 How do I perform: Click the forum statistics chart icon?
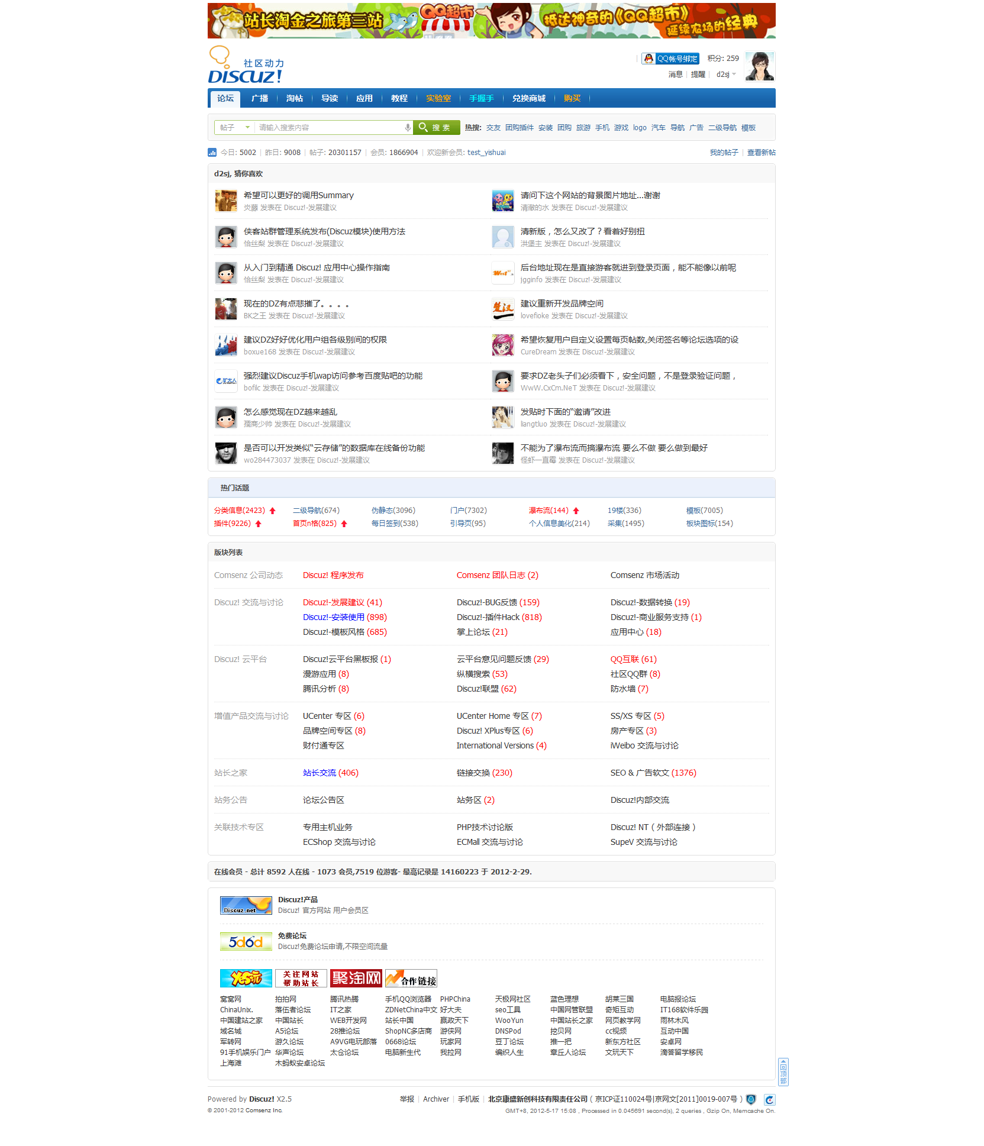click(x=212, y=153)
